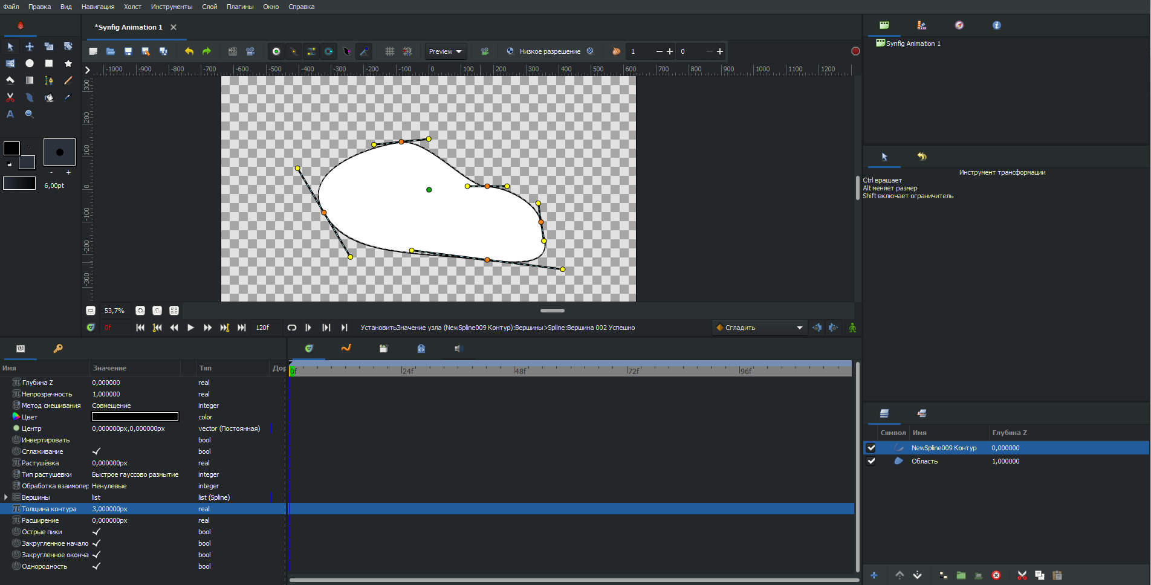Delete layer with red X icon
This screenshot has width=1151, height=585.
[x=996, y=575]
